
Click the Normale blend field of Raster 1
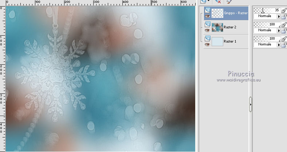265,45
